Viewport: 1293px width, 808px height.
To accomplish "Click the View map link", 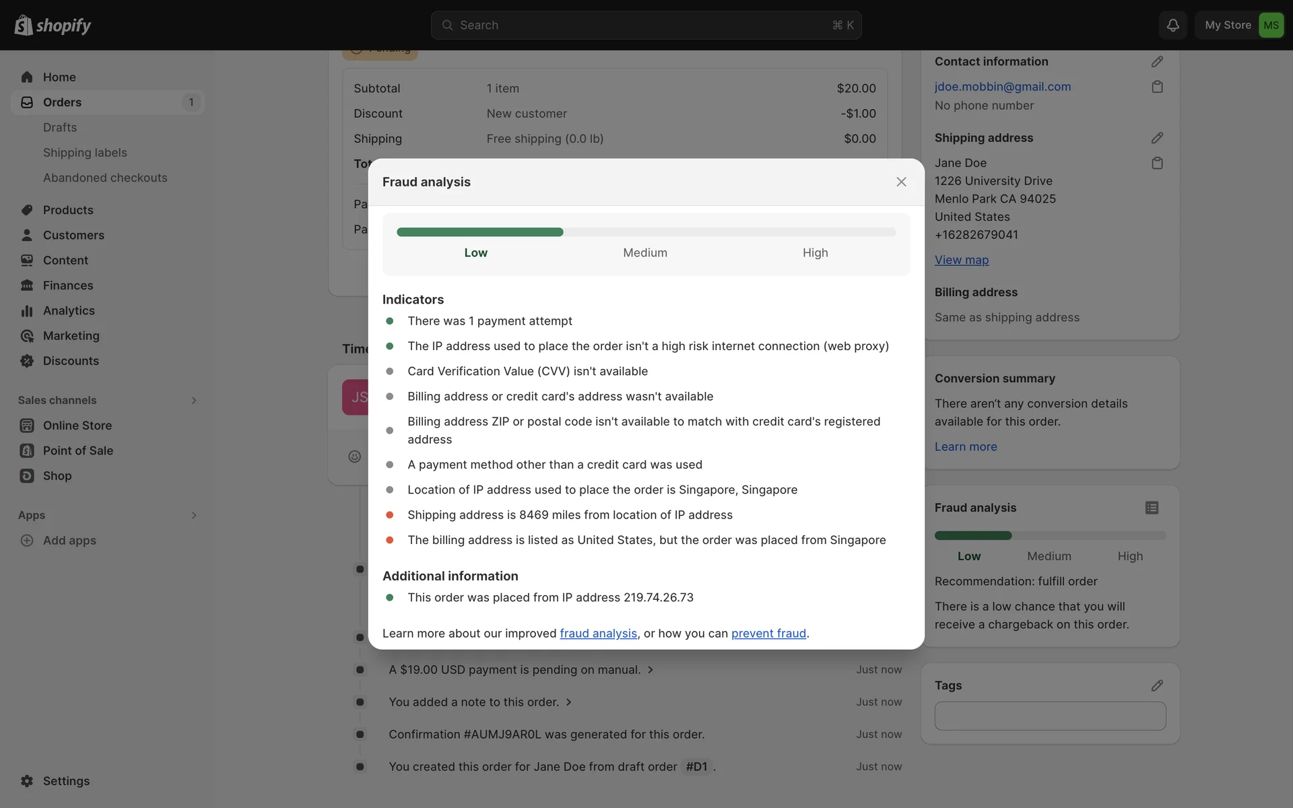I will tap(961, 260).
